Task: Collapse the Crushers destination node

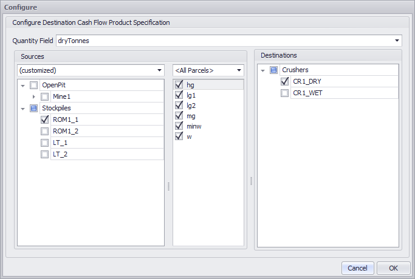Action: point(262,70)
